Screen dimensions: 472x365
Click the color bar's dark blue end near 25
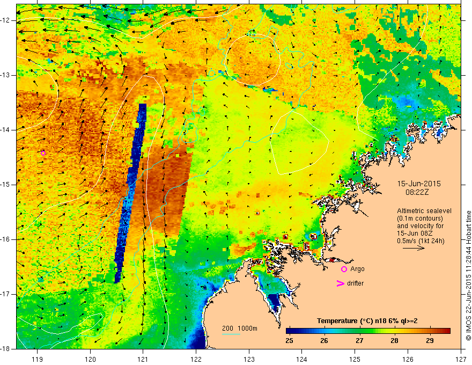click(290, 331)
